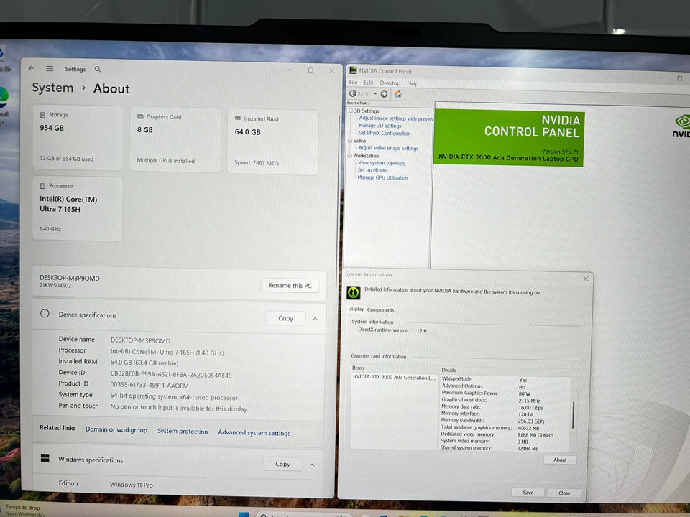Open the Processor card
This screenshot has height=517, width=690.
pos(78,208)
